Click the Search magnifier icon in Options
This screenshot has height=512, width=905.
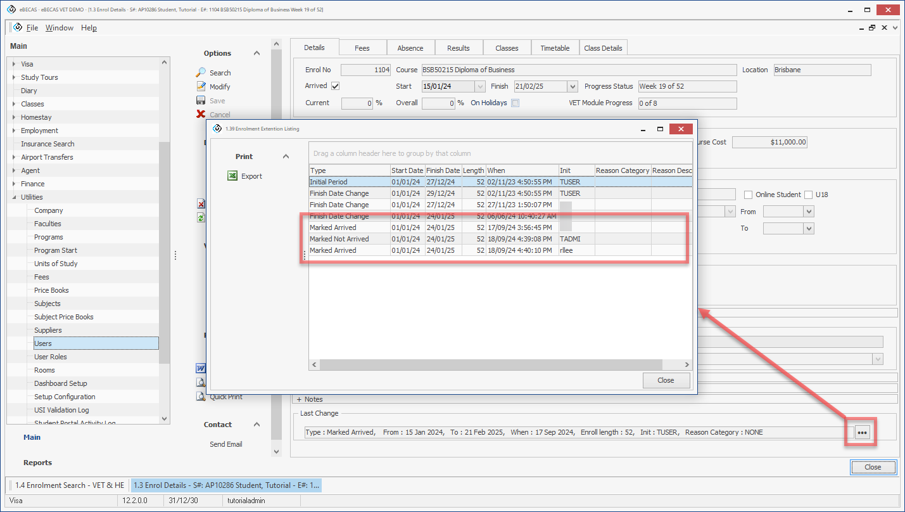tap(201, 73)
